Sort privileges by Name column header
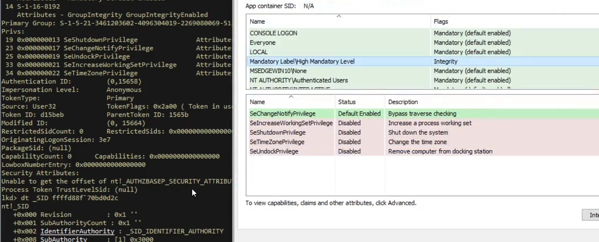This screenshot has height=242, width=599. point(291,102)
